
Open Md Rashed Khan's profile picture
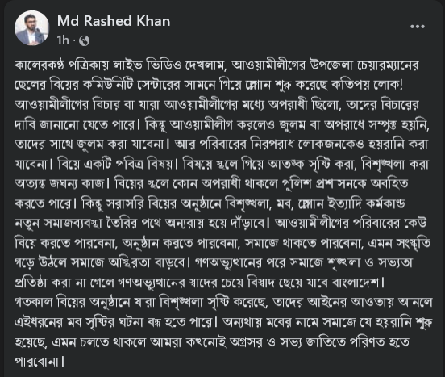coord(31,27)
